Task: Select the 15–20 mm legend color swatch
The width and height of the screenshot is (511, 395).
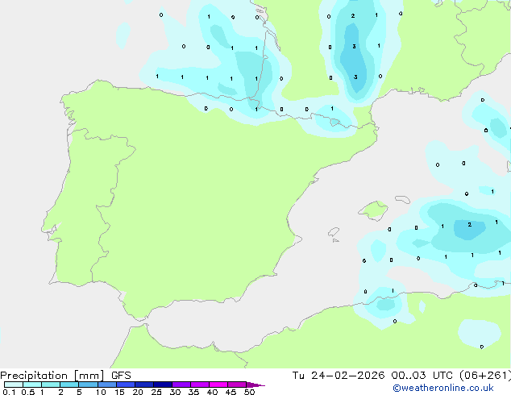Action: click(126, 385)
